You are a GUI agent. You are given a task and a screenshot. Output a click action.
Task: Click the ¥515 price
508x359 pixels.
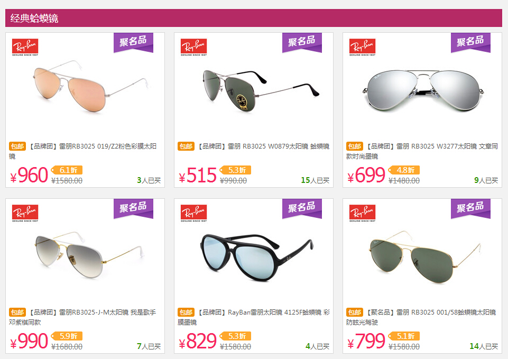[x=198, y=176]
